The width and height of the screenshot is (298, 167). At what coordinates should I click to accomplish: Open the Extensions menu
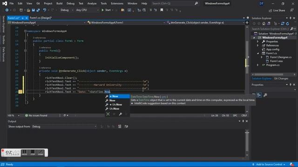[117, 3]
